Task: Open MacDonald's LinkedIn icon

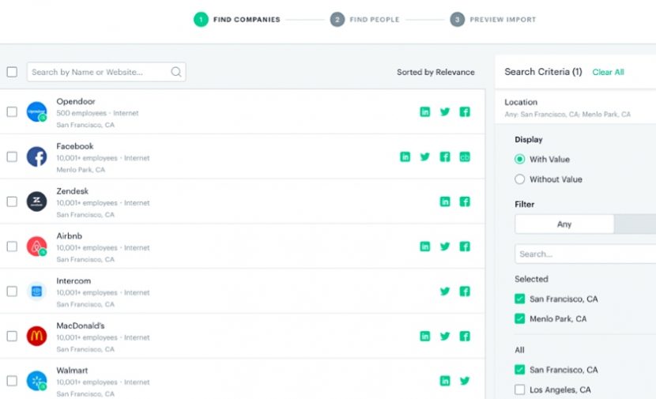Action: (x=424, y=337)
